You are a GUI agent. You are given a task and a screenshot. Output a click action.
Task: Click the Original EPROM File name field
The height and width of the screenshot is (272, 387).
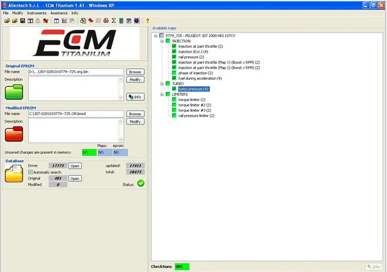[76, 72]
